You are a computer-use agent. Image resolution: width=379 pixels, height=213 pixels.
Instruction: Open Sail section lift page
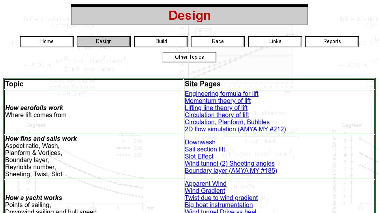pyautogui.click(x=205, y=149)
